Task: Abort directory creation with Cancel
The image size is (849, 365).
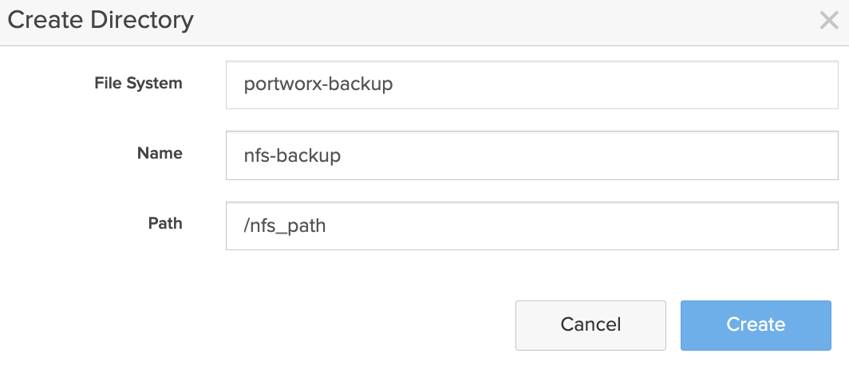Action: 590,325
